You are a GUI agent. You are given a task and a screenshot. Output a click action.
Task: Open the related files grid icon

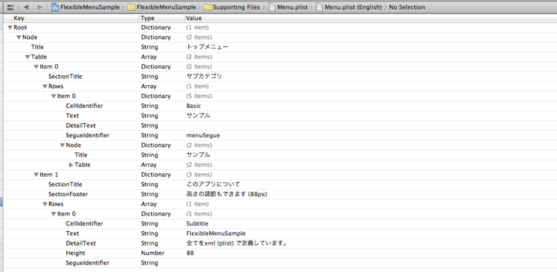click(x=10, y=7)
